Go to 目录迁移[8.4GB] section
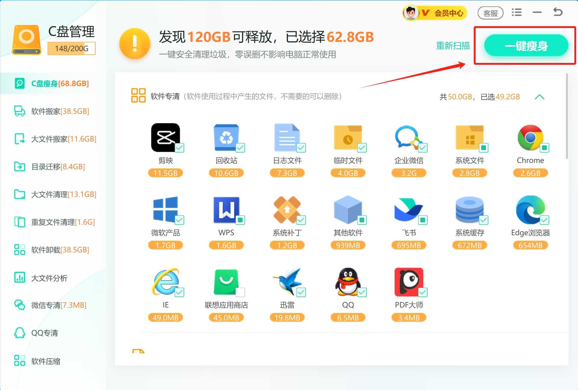The height and width of the screenshot is (390, 578). pyautogui.click(x=53, y=167)
